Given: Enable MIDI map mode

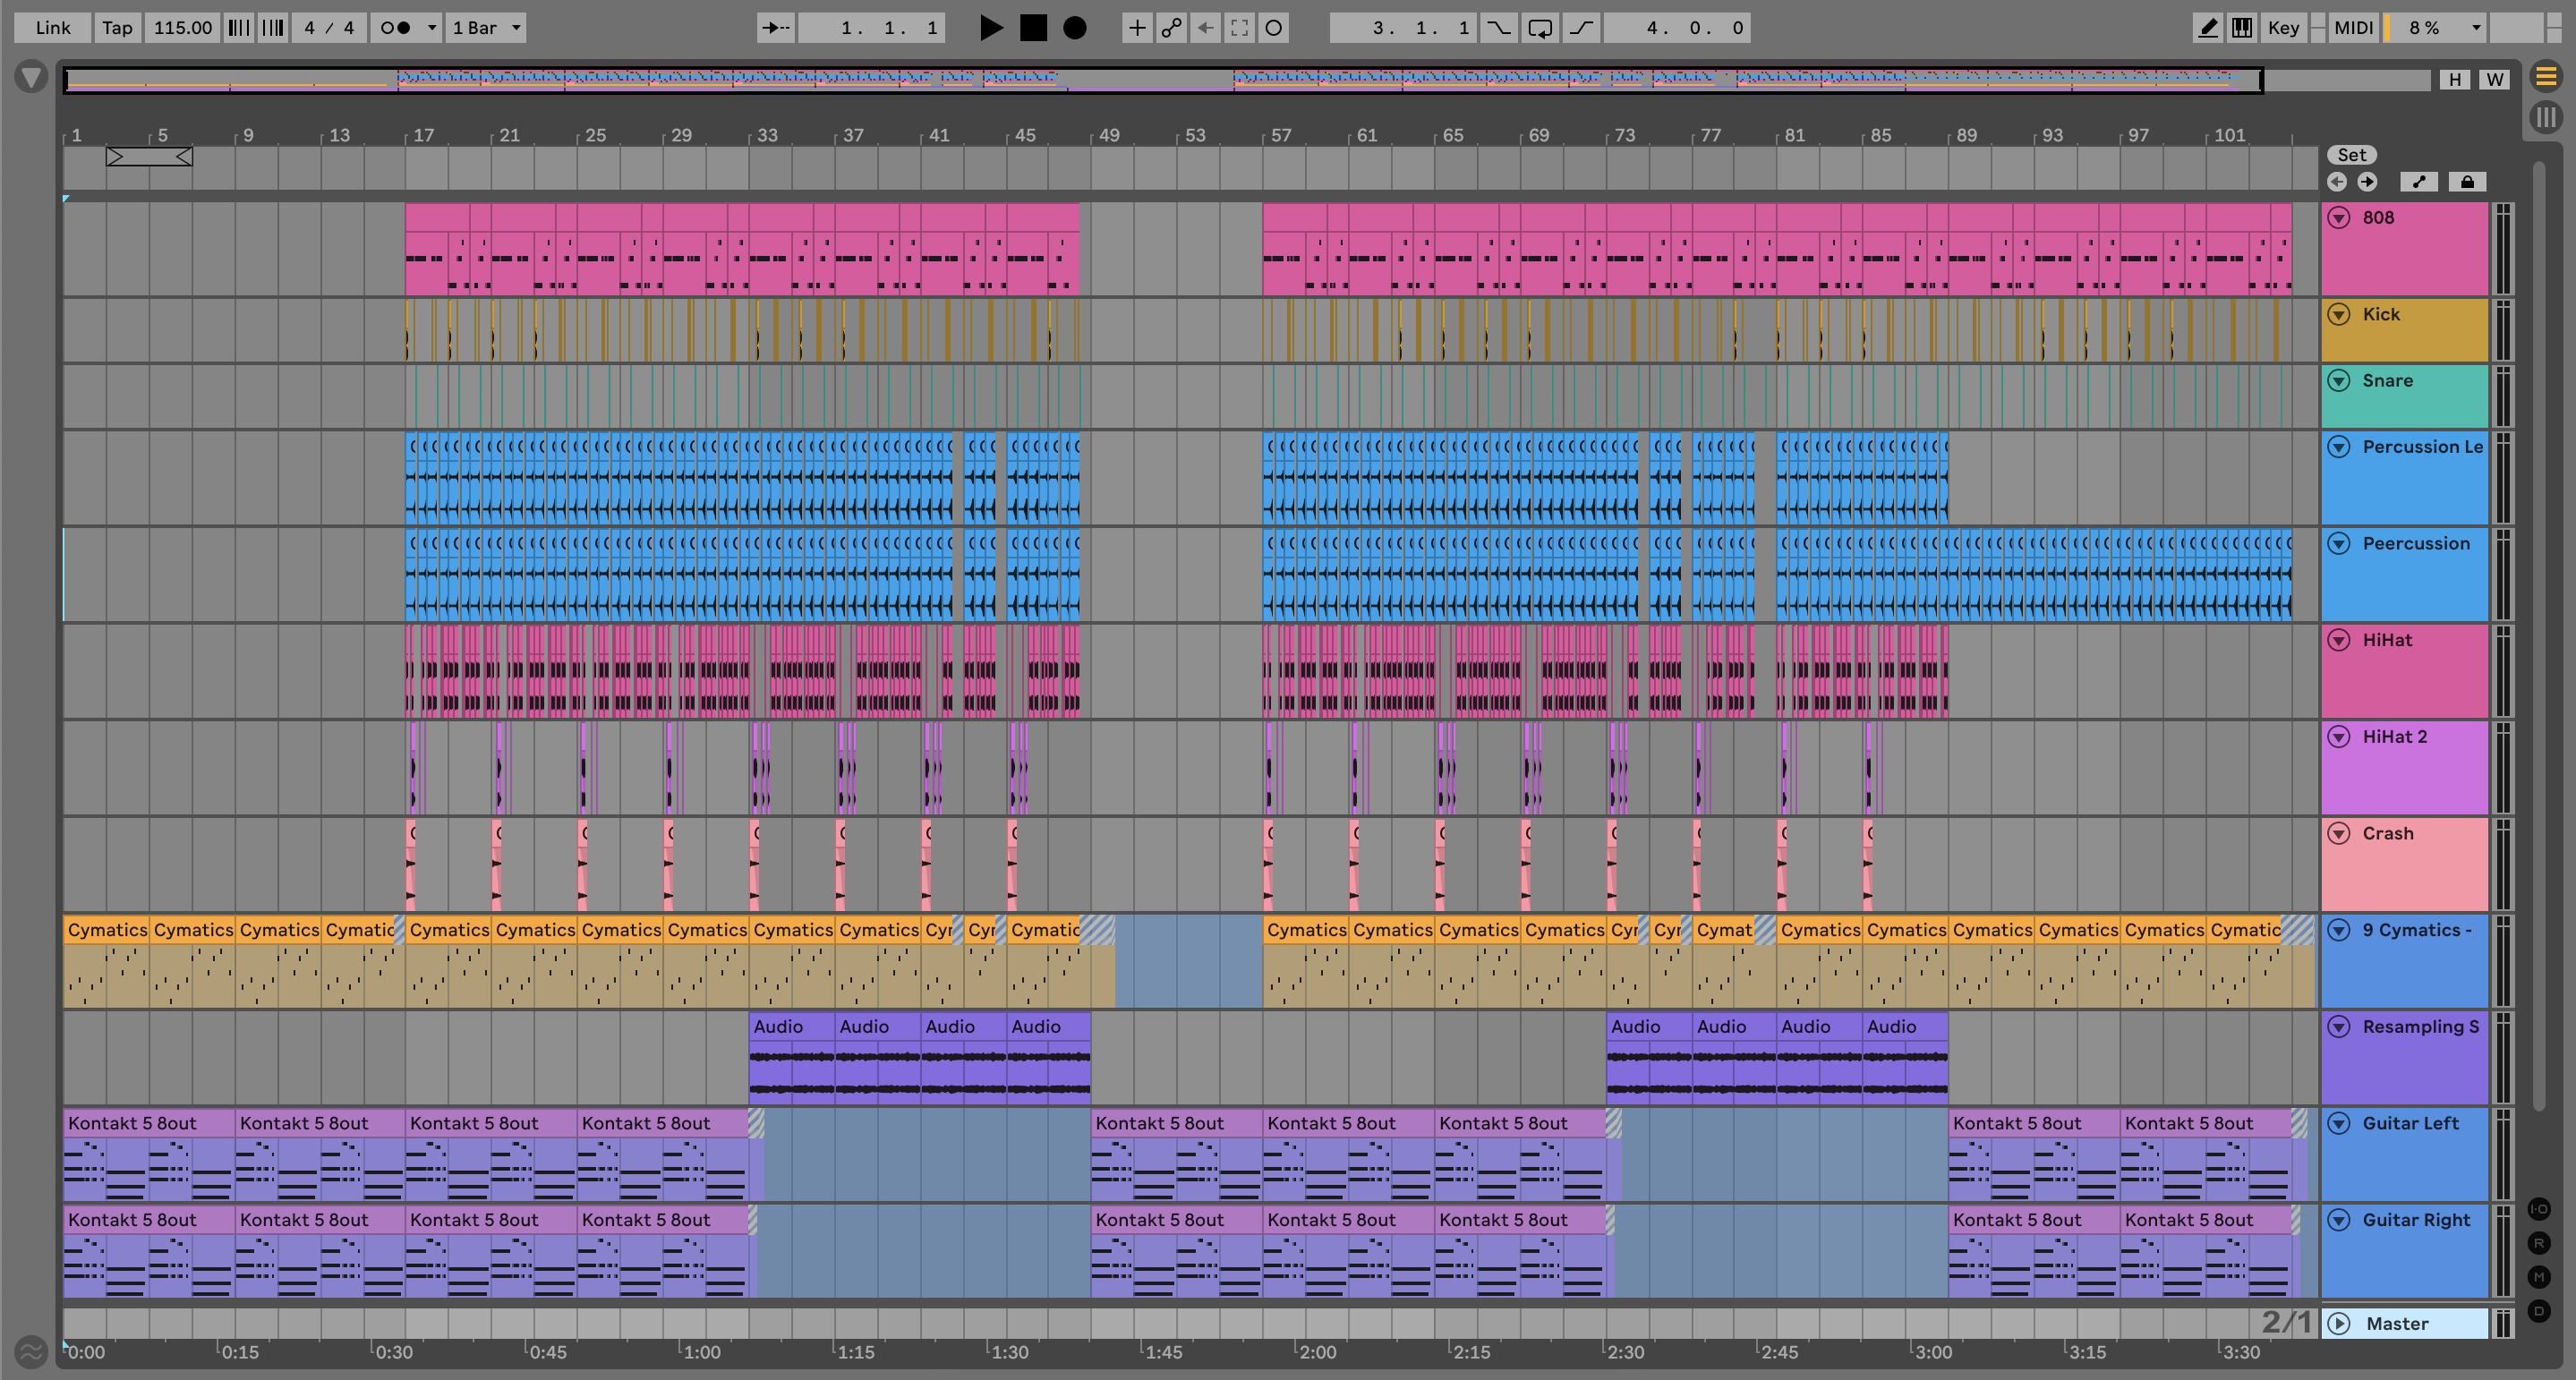Looking at the screenshot, I should (2353, 28).
